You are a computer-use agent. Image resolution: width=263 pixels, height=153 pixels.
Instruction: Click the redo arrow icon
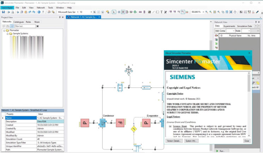pyautogui.click(x=34, y=12)
